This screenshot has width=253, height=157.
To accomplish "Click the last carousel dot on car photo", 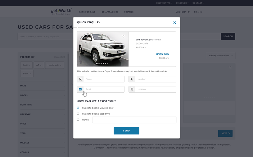I will click(x=107, y=63).
